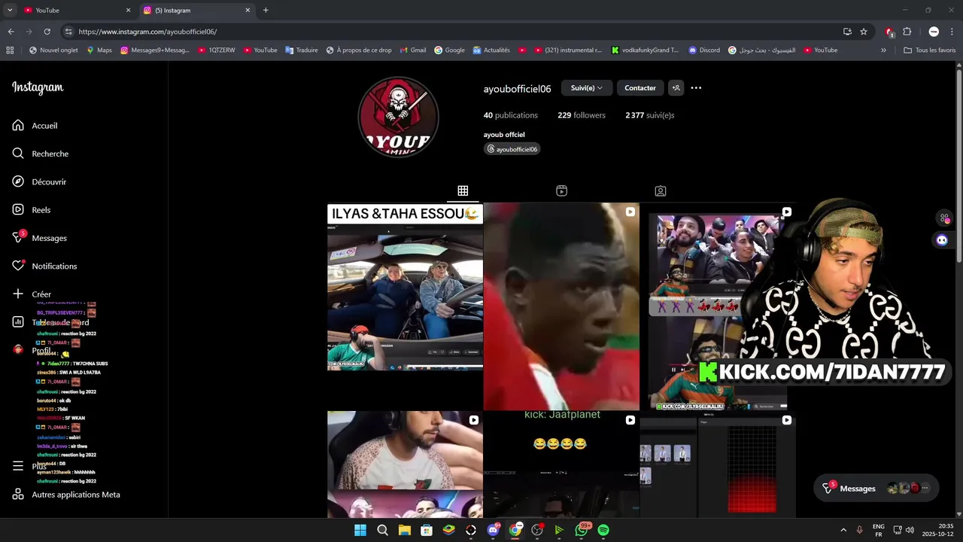Open a new browser tab

click(266, 11)
